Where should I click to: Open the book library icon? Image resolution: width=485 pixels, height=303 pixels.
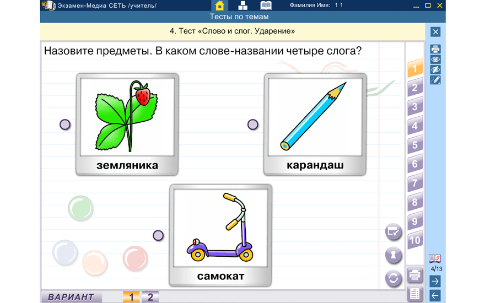pyautogui.click(x=266, y=6)
